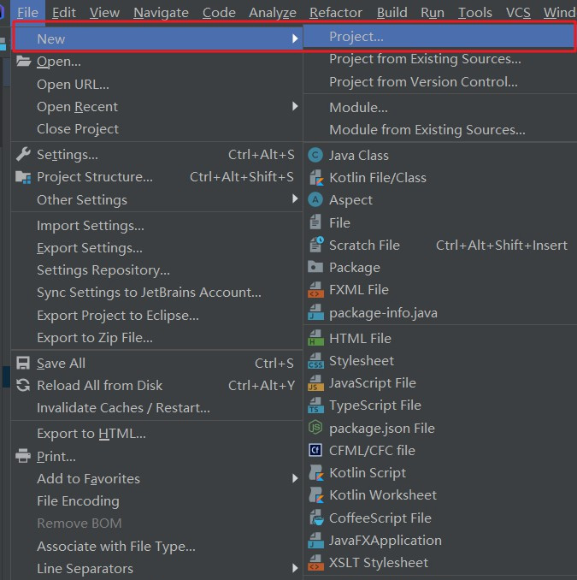
Task: Expand the Other Settings submenu arrow
Action: click(x=295, y=199)
